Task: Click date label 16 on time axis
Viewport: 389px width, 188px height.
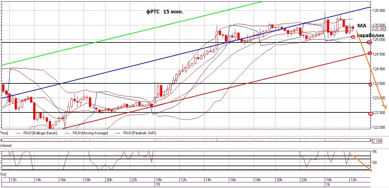Action: (328, 184)
